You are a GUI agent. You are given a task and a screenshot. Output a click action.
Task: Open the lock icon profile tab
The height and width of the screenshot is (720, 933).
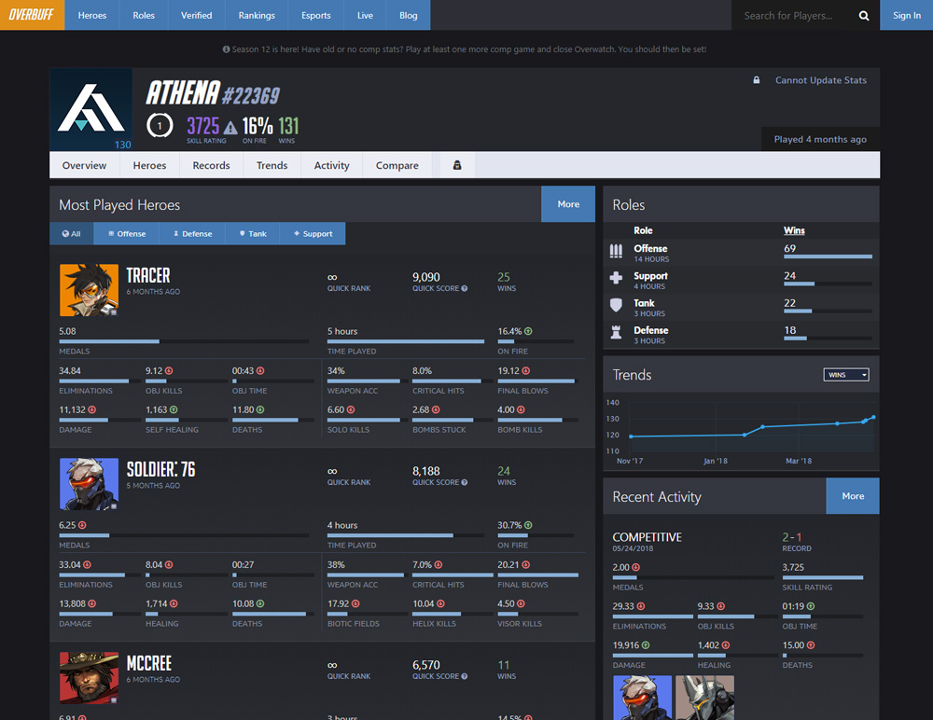457,165
